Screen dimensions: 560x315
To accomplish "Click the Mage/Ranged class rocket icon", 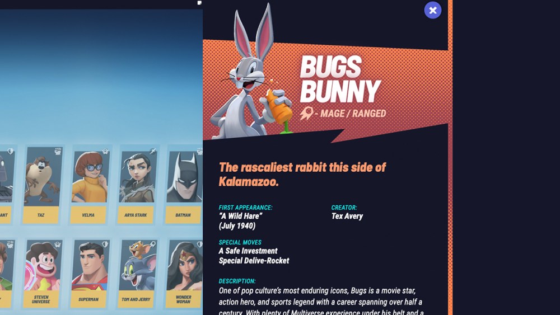I will [306, 113].
